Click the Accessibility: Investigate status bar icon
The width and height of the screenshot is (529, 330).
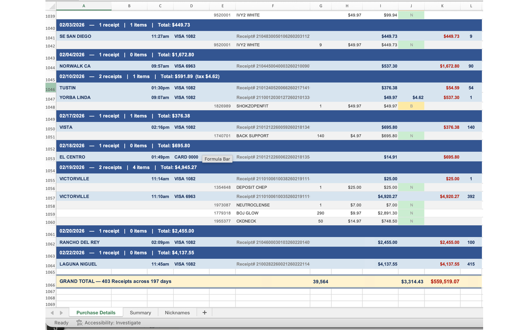point(79,323)
